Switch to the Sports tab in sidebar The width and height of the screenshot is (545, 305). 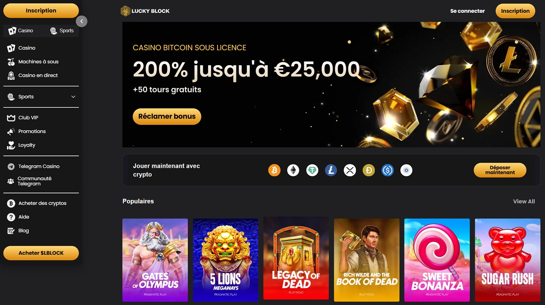[x=62, y=31]
